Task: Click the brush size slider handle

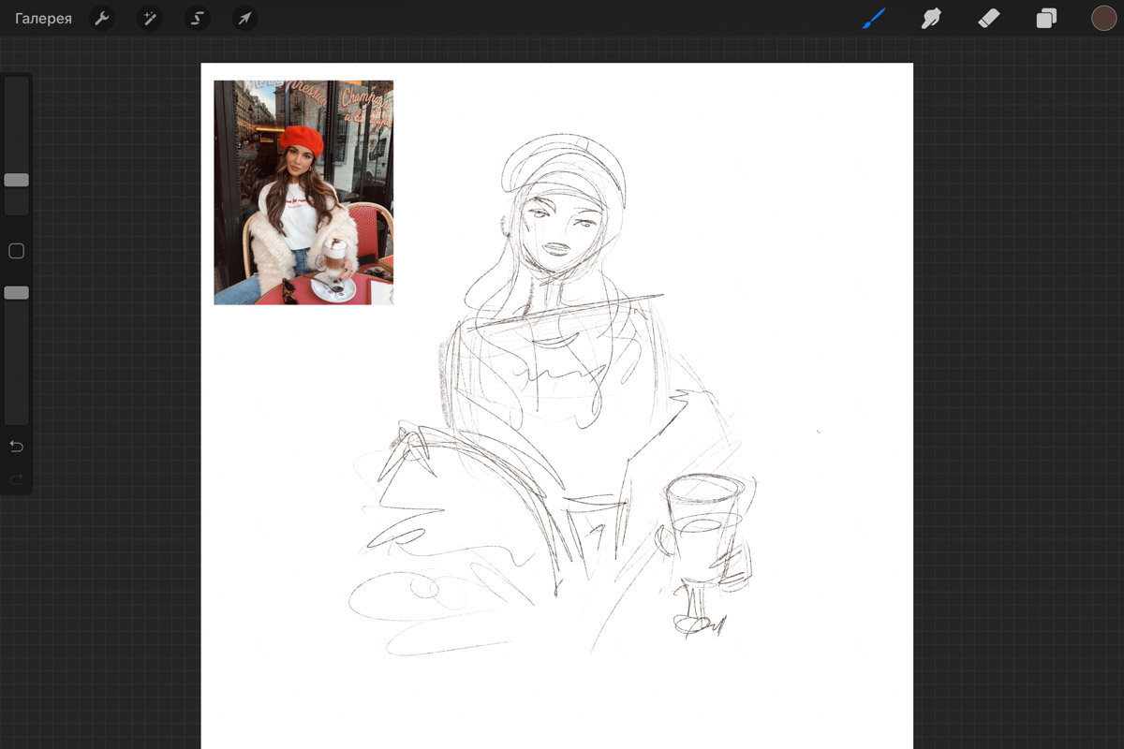Action: (16, 180)
